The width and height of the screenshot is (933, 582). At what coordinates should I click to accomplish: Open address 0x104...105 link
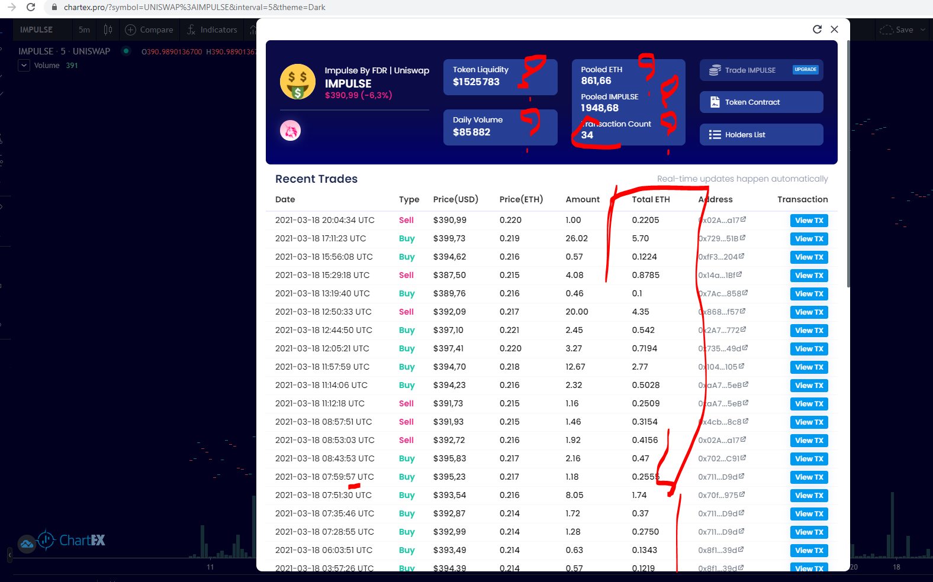(x=721, y=367)
